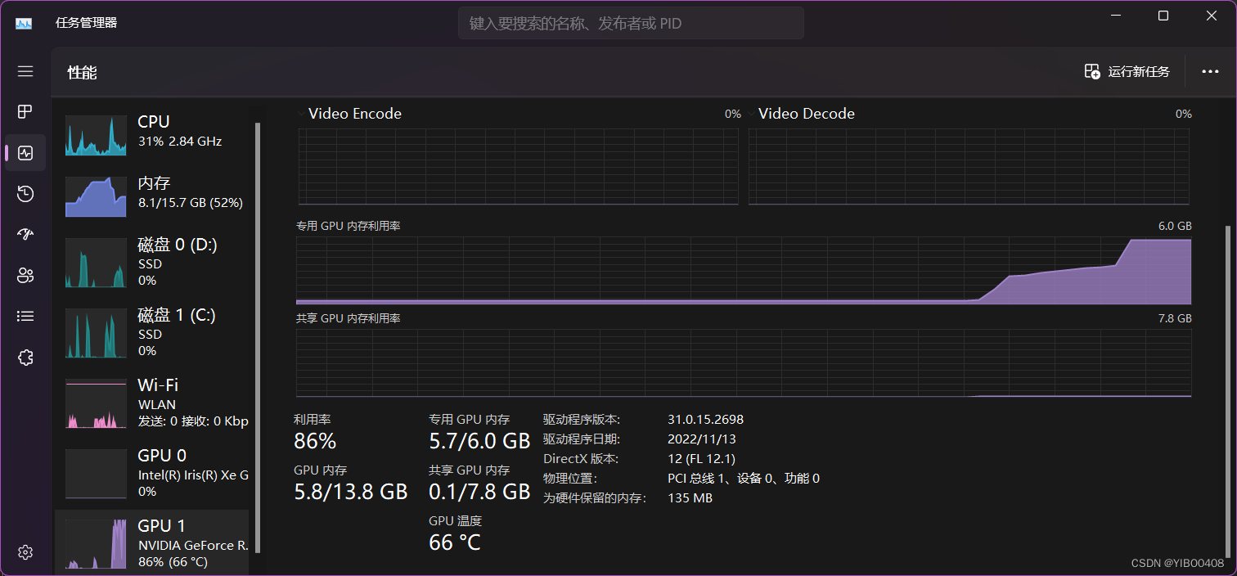
Task: Open the App history sidebar icon
Action: click(25, 194)
